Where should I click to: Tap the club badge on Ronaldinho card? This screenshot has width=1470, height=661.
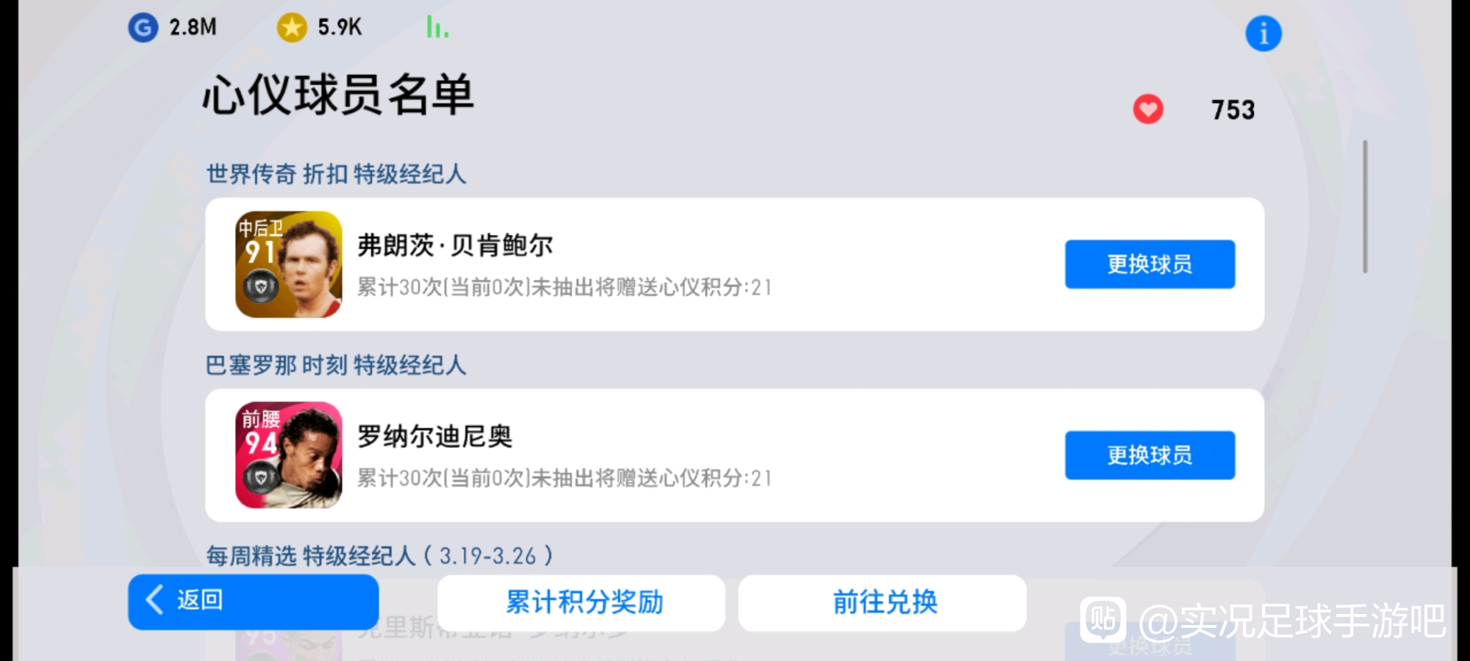261,478
